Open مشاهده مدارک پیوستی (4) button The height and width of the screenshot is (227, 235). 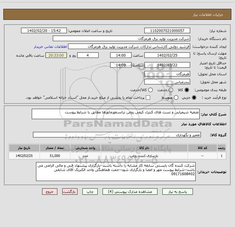pyautogui.click(x=130, y=192)
